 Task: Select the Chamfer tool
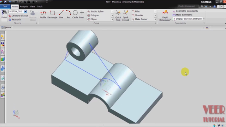point(137,15)
